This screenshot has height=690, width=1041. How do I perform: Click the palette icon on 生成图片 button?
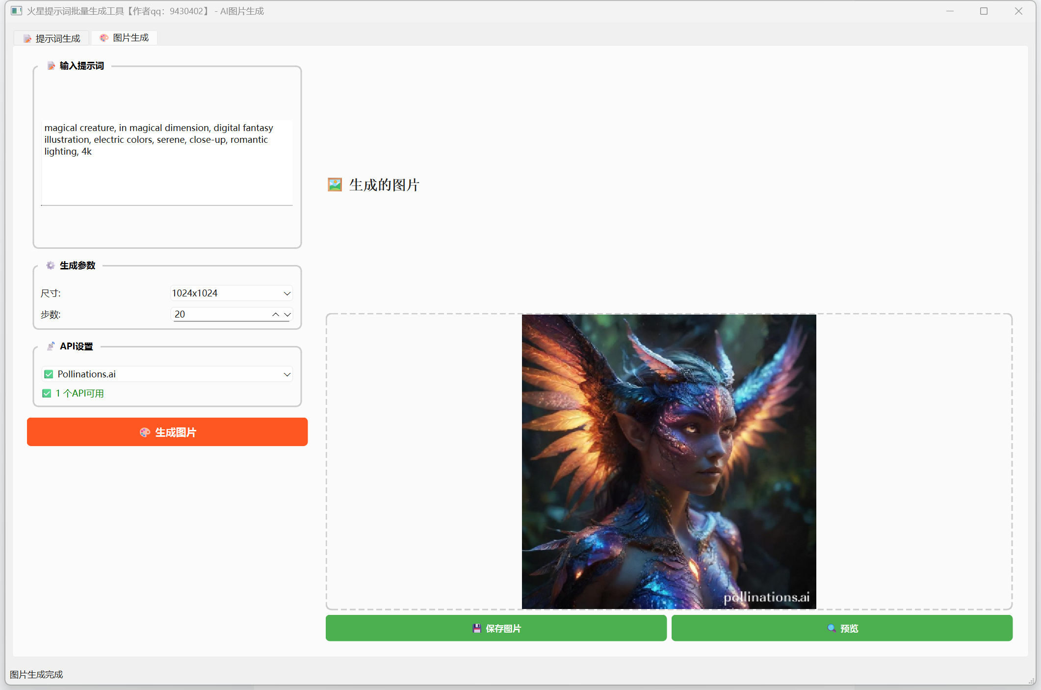pyautogui.click(x=145, y=432)
